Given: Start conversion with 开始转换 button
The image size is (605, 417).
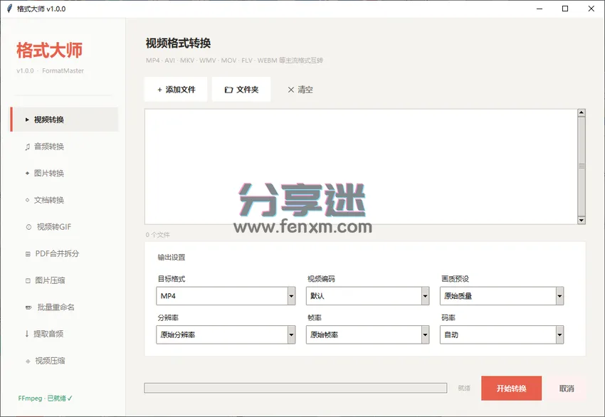Looking at the screenshot, I should [x=511, y=389].
